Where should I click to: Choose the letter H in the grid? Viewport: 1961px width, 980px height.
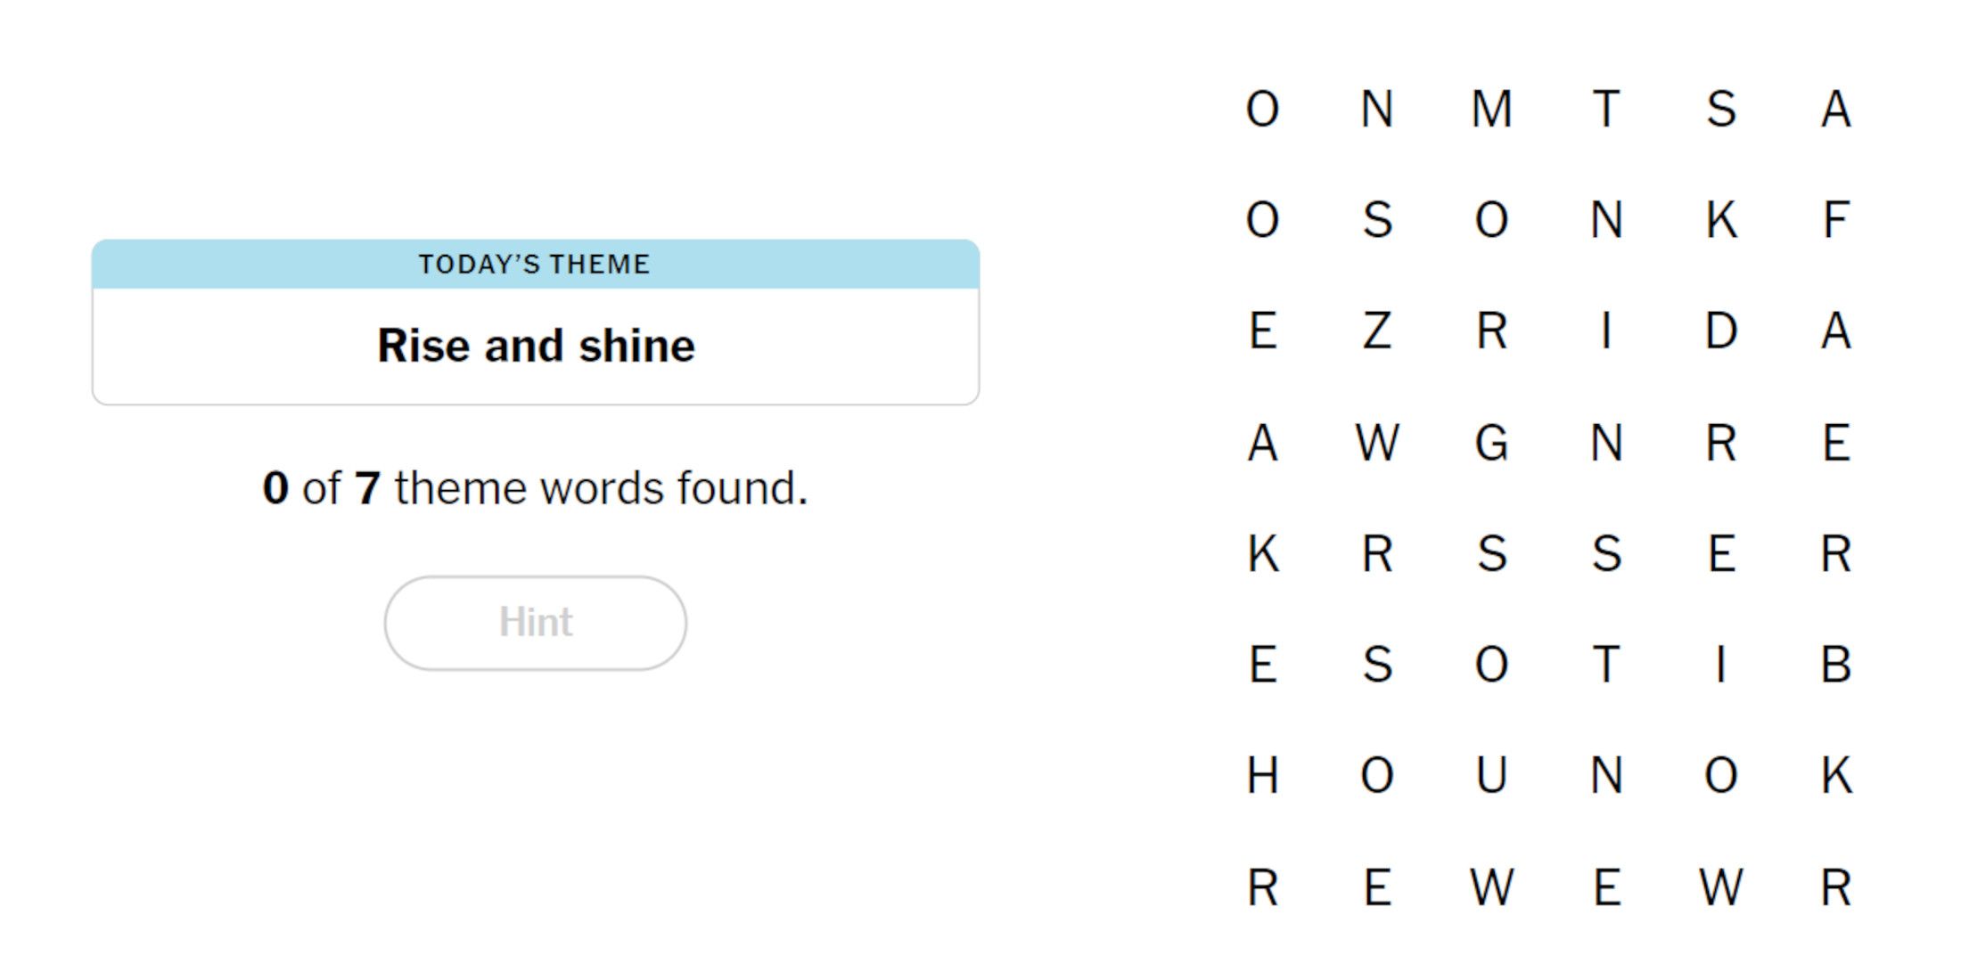(x=1263, y=775)
